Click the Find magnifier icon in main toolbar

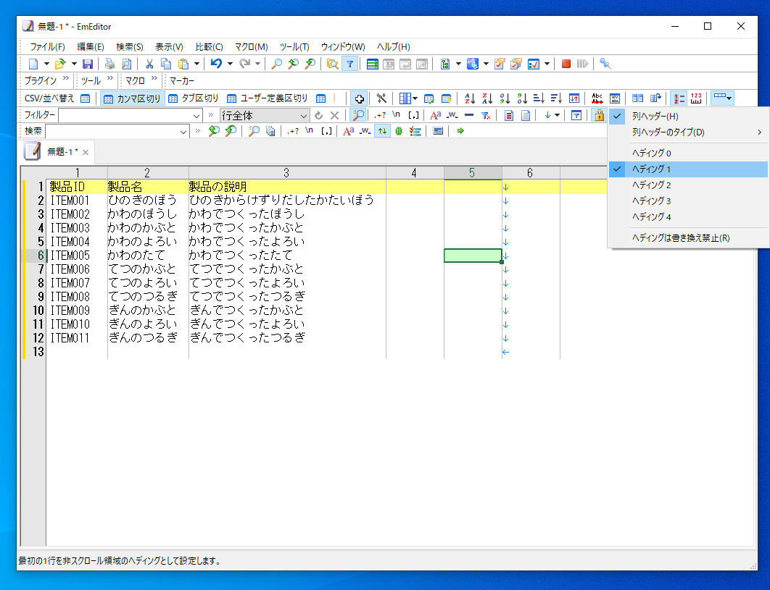pos(276,64)
